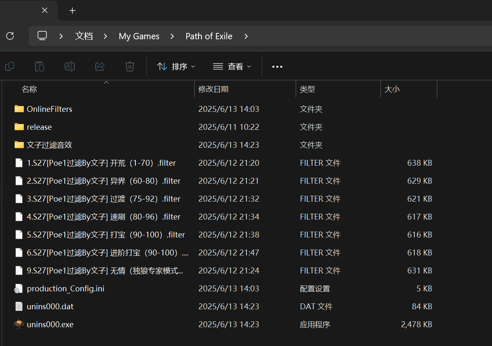
Task: Select file 4.S27 速刷 (80-96) .filter
Action: pos(104,217)
